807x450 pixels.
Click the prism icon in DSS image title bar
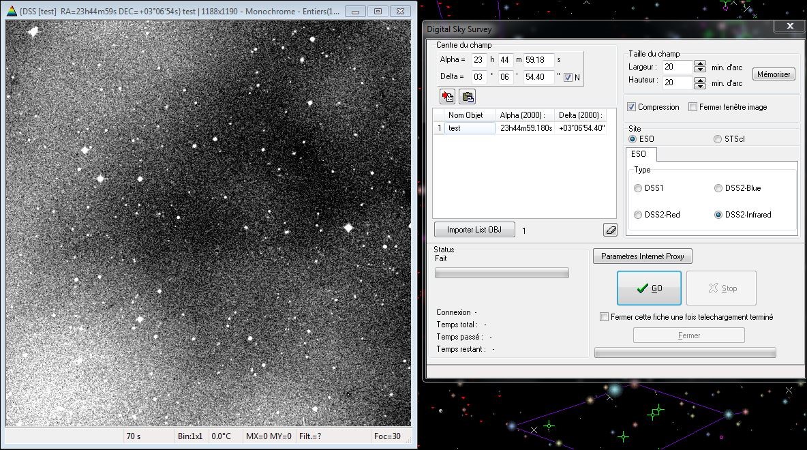point(12,12)
